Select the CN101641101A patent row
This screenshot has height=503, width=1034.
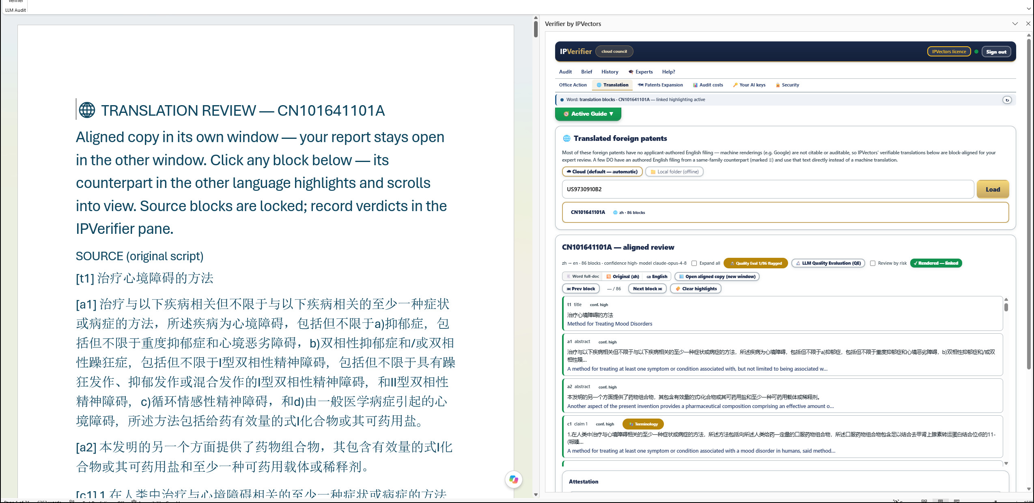pyautogui.click(x=785, y=212)
